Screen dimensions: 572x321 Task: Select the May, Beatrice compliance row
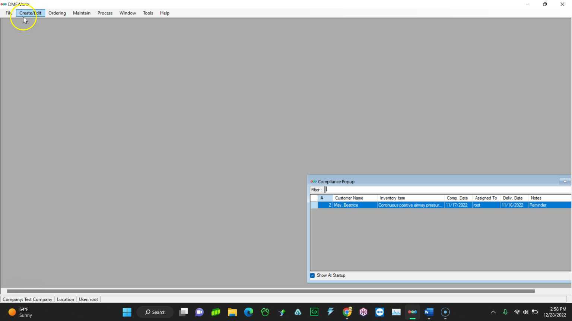point(354,205)
